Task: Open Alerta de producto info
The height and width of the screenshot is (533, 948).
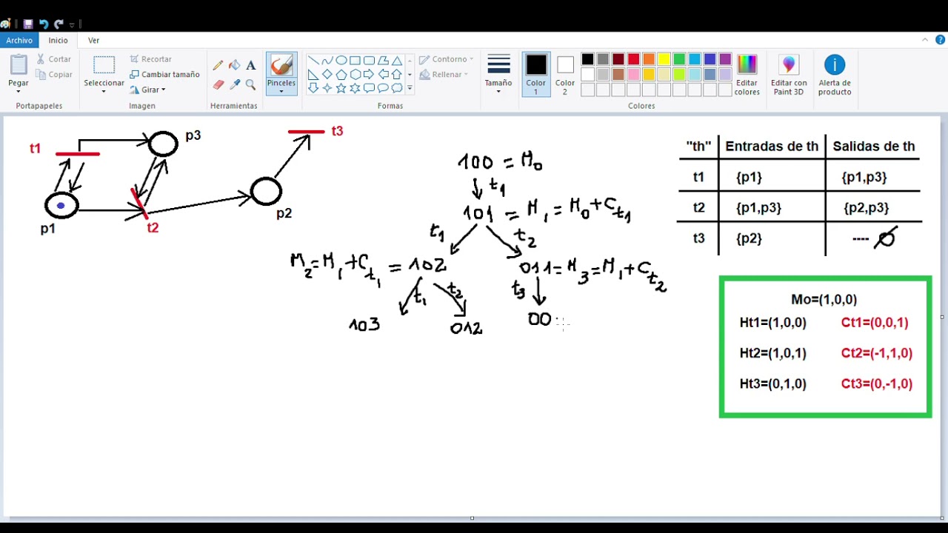Action: coord(835,75)
